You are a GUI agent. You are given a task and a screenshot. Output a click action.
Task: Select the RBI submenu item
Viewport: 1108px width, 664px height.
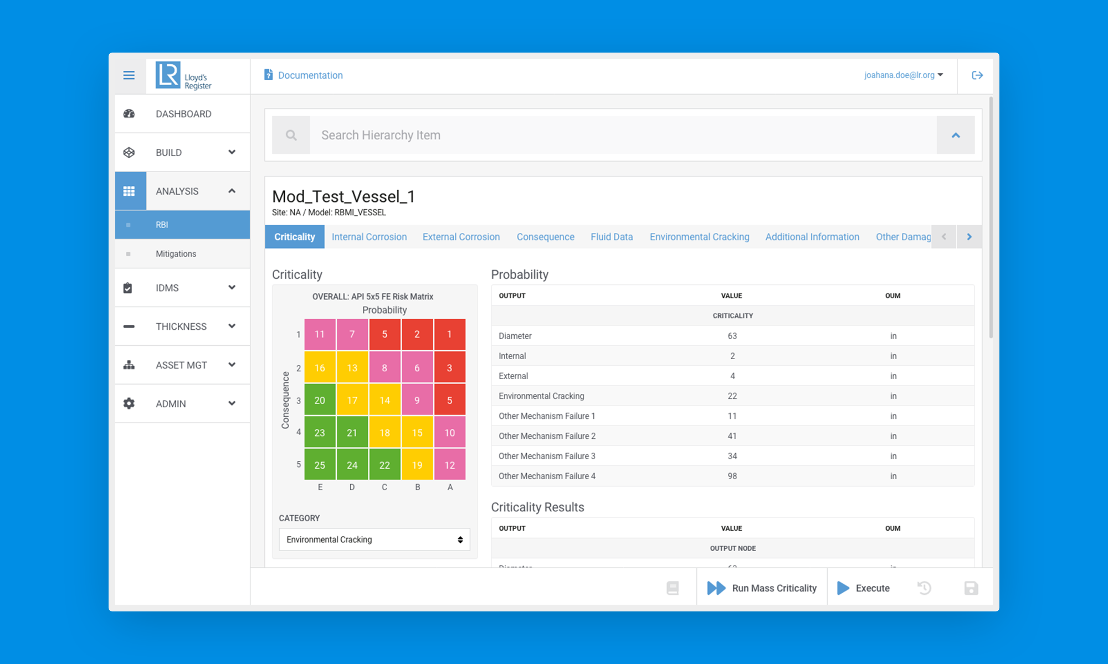coord(182,225)
